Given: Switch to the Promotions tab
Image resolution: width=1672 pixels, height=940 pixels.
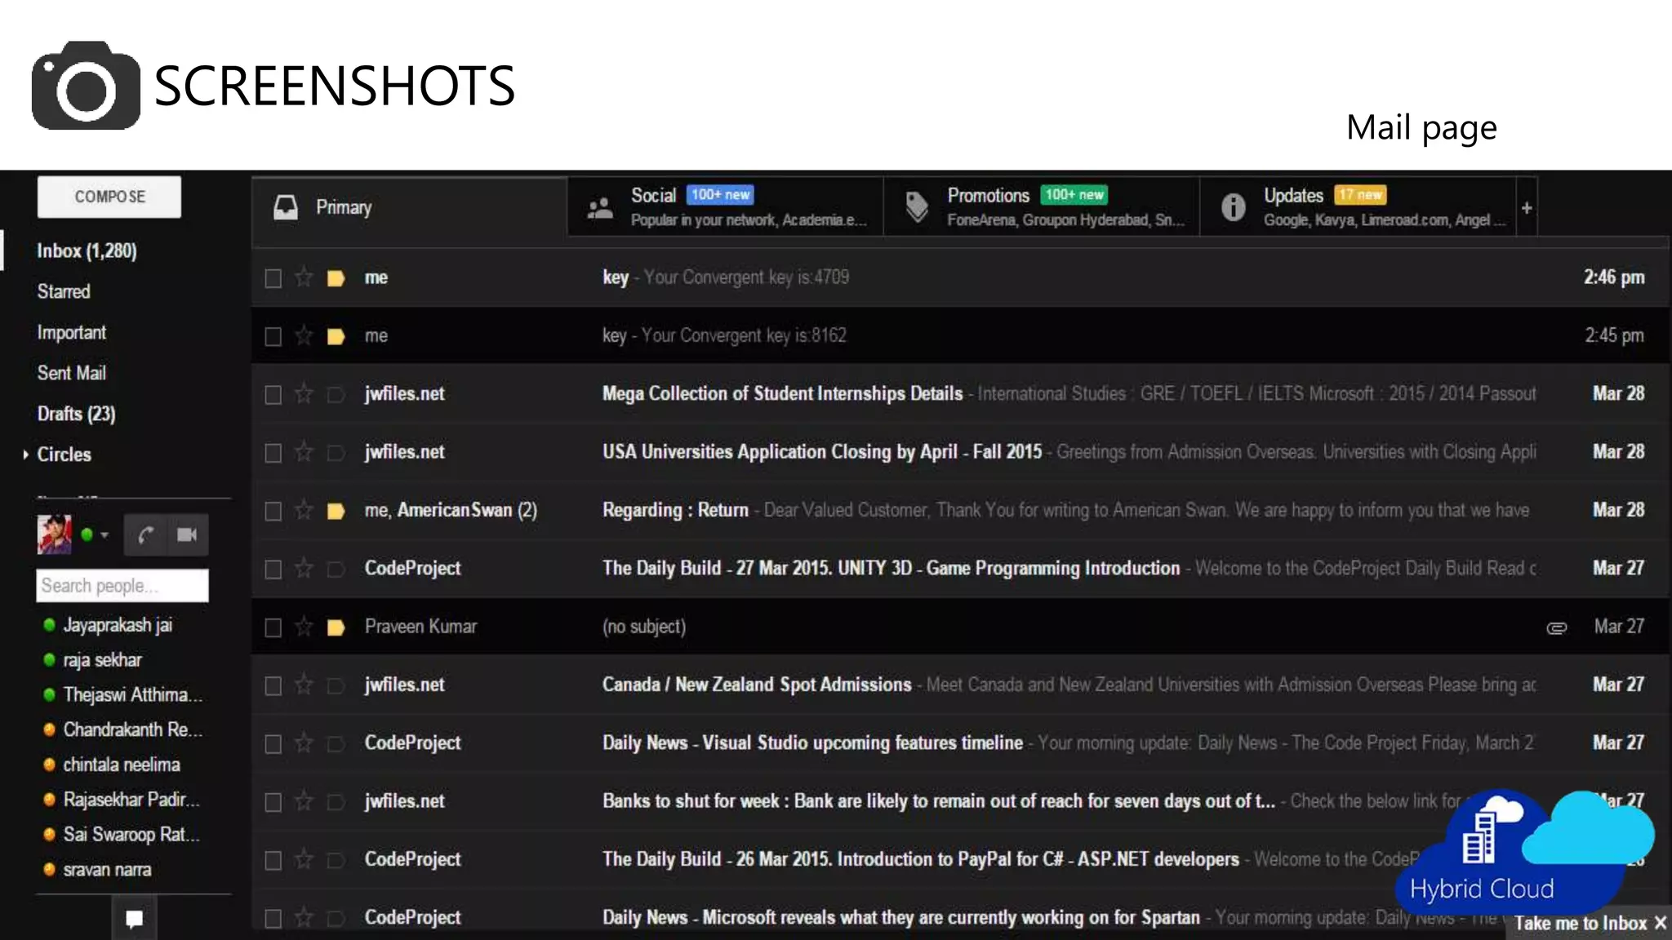Looking at the screenshot, I should pos(1042,207).
